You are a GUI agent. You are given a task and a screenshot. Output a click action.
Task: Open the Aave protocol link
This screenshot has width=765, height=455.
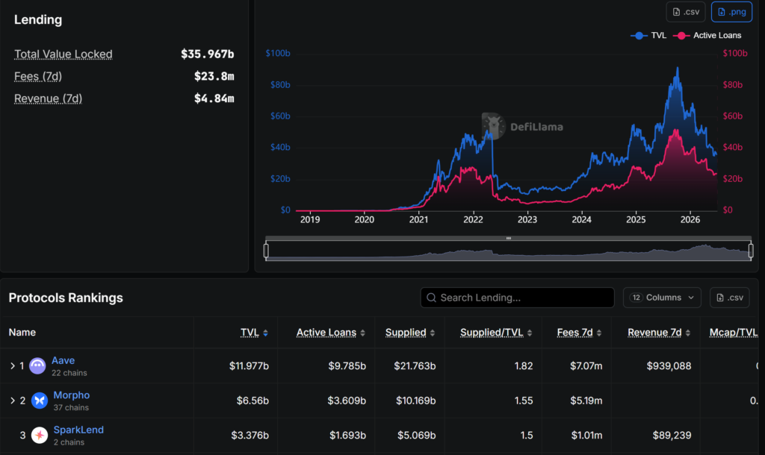point(63,360)
